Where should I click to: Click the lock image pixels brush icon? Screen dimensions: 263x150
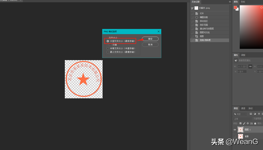[x=244, y=123]
